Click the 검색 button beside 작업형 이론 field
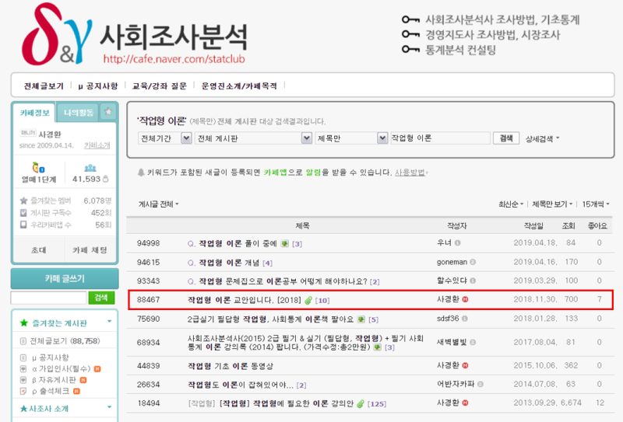This screenshot has height=422, width=623. pos(506,138)
